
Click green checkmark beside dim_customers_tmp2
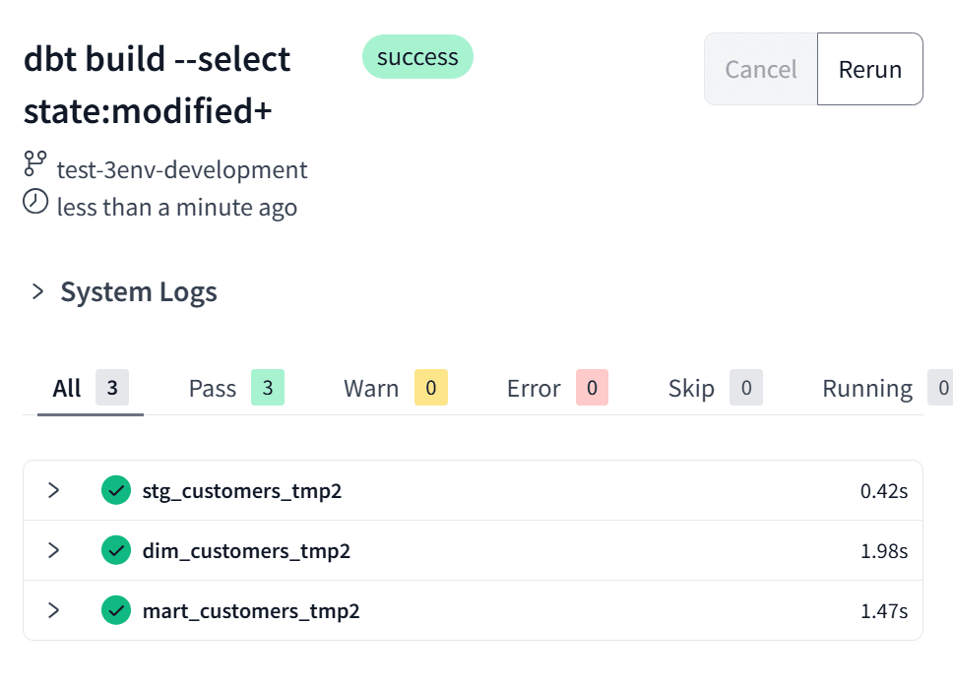116,550
